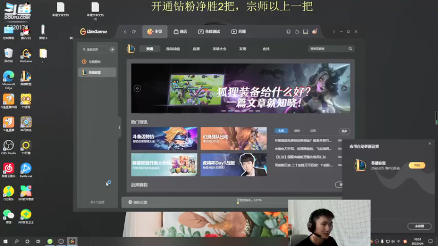Open the 英雄联盟开黑大作战 news card
Screen dimensions: 438x246
click(x=164, y=165)
